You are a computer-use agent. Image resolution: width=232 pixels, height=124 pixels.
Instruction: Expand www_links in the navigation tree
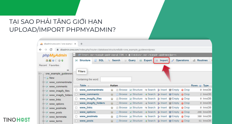click(43, 100)
